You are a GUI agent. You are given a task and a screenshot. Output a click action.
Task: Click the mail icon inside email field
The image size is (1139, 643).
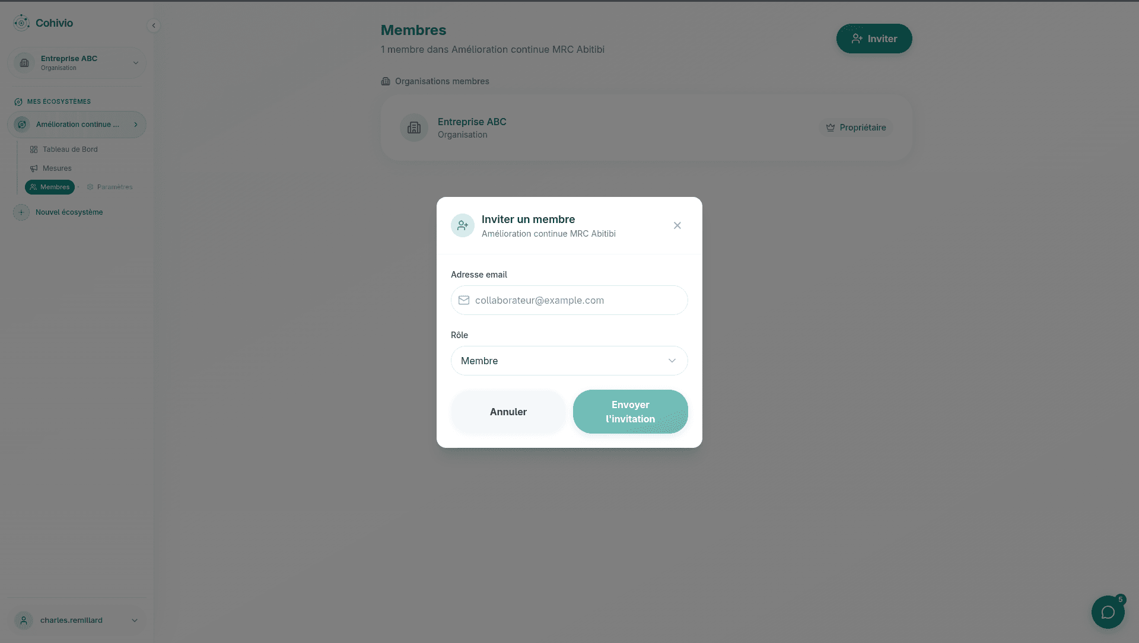[465, 300]
